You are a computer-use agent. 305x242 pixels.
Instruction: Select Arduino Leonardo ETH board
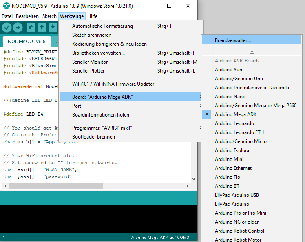pyautogui.click(x=252, y=132)
